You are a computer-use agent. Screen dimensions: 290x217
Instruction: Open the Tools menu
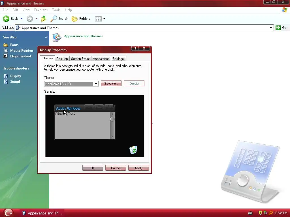[x=56, y=10]
